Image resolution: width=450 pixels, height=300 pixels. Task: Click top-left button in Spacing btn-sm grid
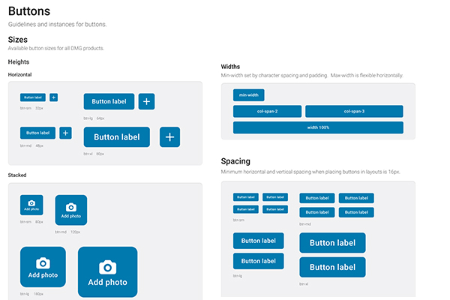pyautogui.click(x=245, y=197)
